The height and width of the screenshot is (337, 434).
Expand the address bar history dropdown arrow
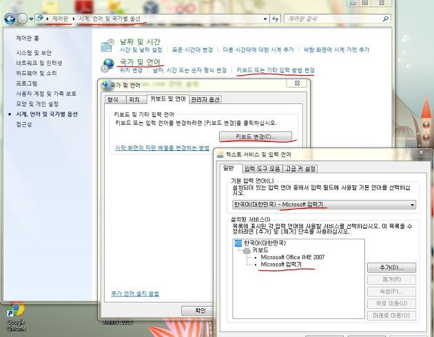tap(265, 19)
